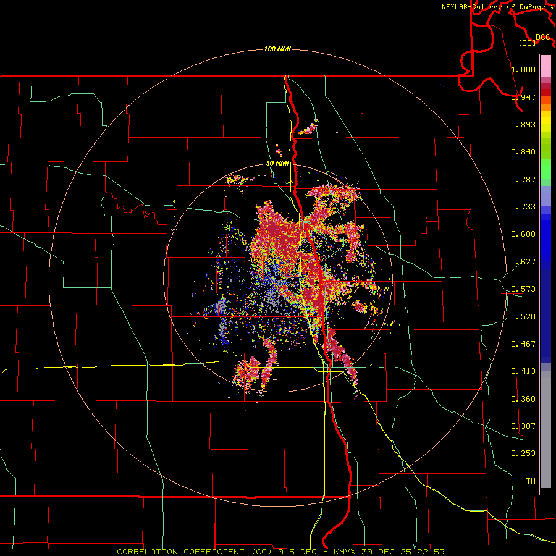Click the 0.787 scale value
This screenshot has width=556, height=556.
coord(523,179)
